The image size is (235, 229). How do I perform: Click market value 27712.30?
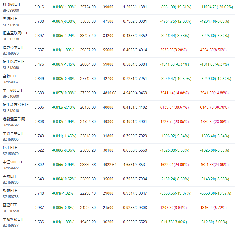(88, 79)
